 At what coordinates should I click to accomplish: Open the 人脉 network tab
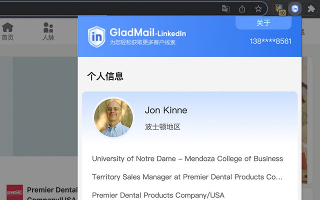point(48,32)
